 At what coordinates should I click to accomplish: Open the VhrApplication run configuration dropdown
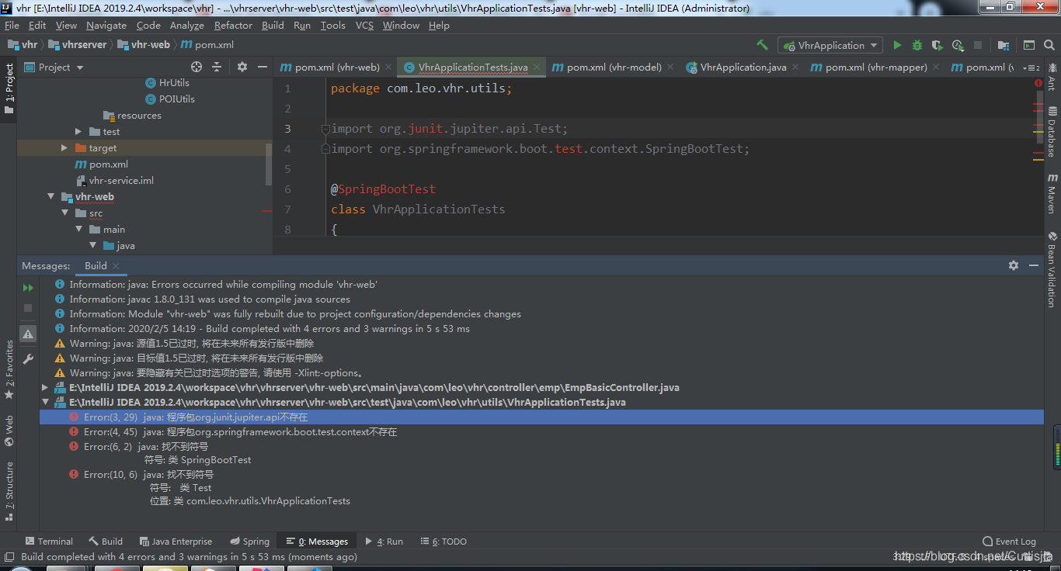(830, 45)
